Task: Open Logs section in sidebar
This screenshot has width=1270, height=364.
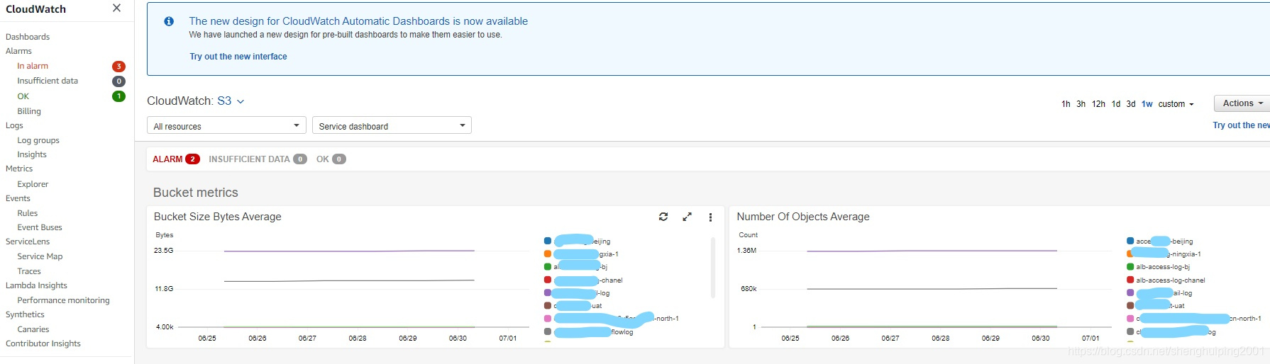Action: click(x=14, y=125)
